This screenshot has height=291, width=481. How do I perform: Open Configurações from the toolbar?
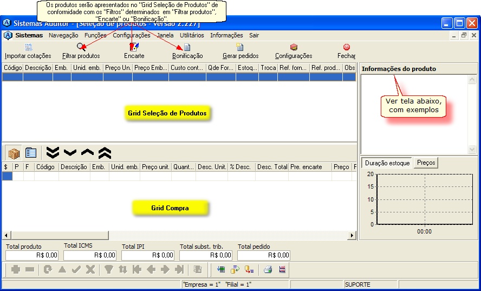[x=294, y=51]
